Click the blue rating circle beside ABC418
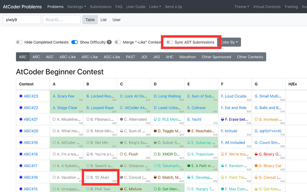Viewport: 307px width, 192px height. coord(21,154)
